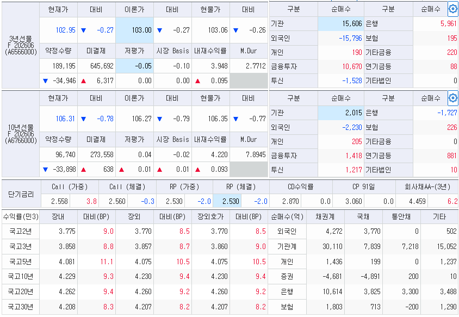459x317 pixels.
Task: Open settings gear in 3-year futures investor panel
Action: (x=453, y=9)
